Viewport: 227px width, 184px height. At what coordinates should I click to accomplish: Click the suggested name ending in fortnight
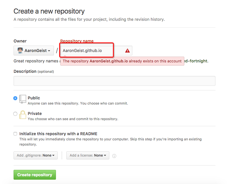point(196,61)
